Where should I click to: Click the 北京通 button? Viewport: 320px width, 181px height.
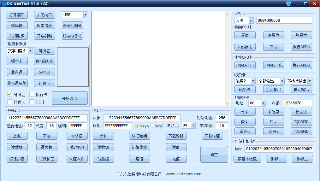pos(17,72)
